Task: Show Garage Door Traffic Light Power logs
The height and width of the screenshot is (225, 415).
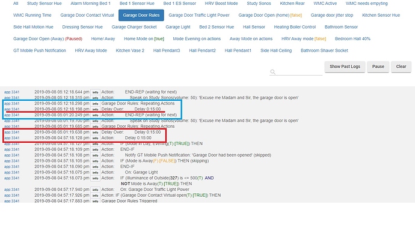Action: (x=199, y=16)
